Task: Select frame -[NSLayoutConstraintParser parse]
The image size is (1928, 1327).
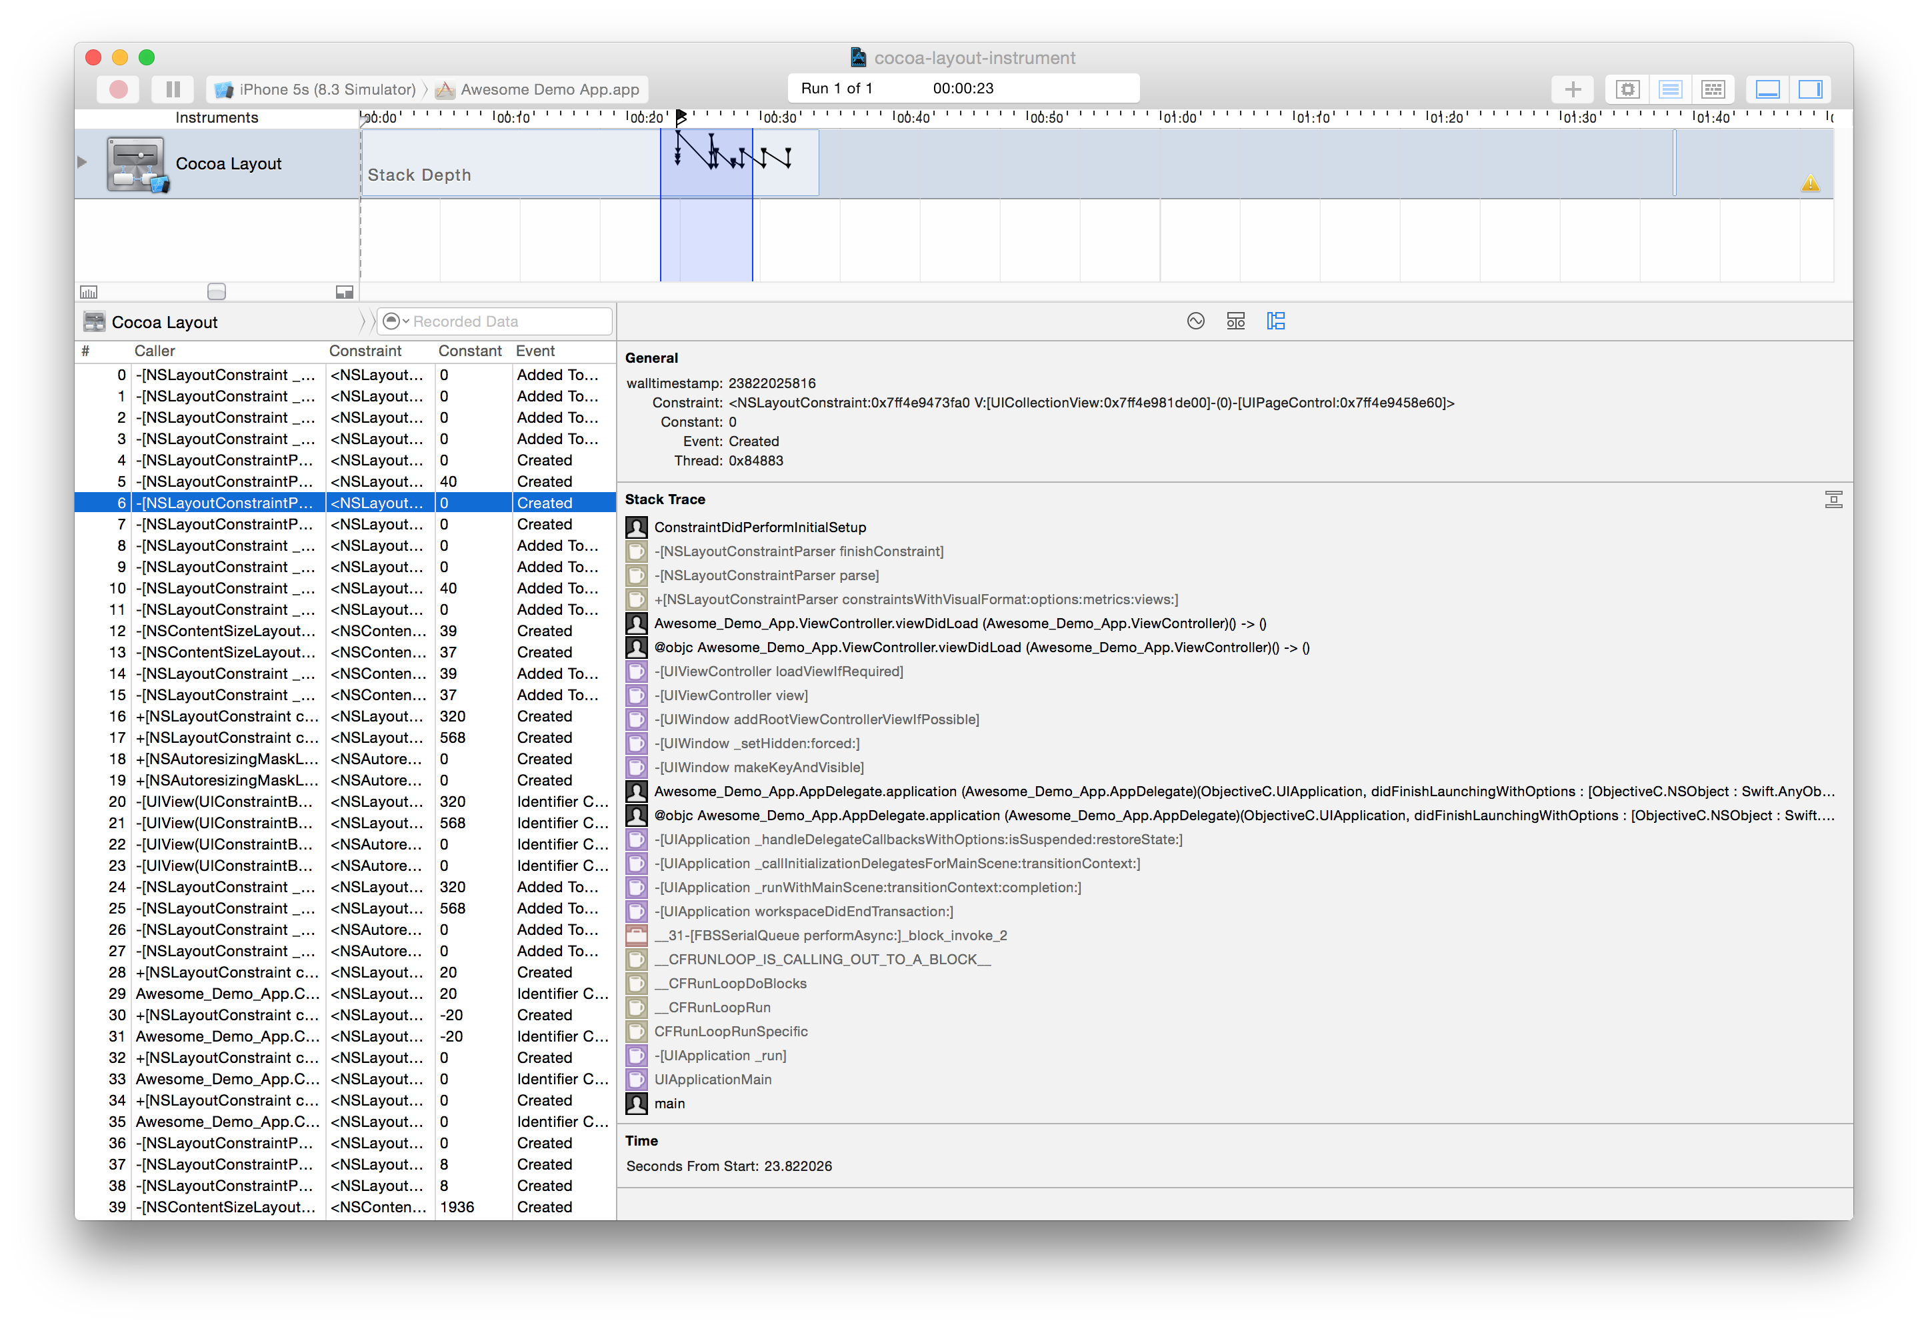Action: tap(766, 575)
